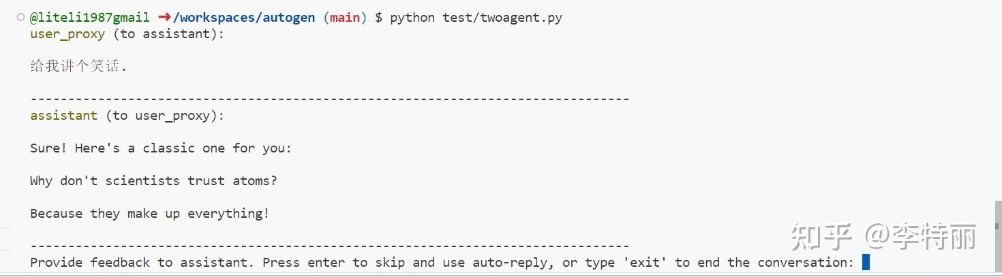This screenshot has height=277, width=1002.
Task: Click the @liteli1987gmail username in the prompt
Action: 89,18
